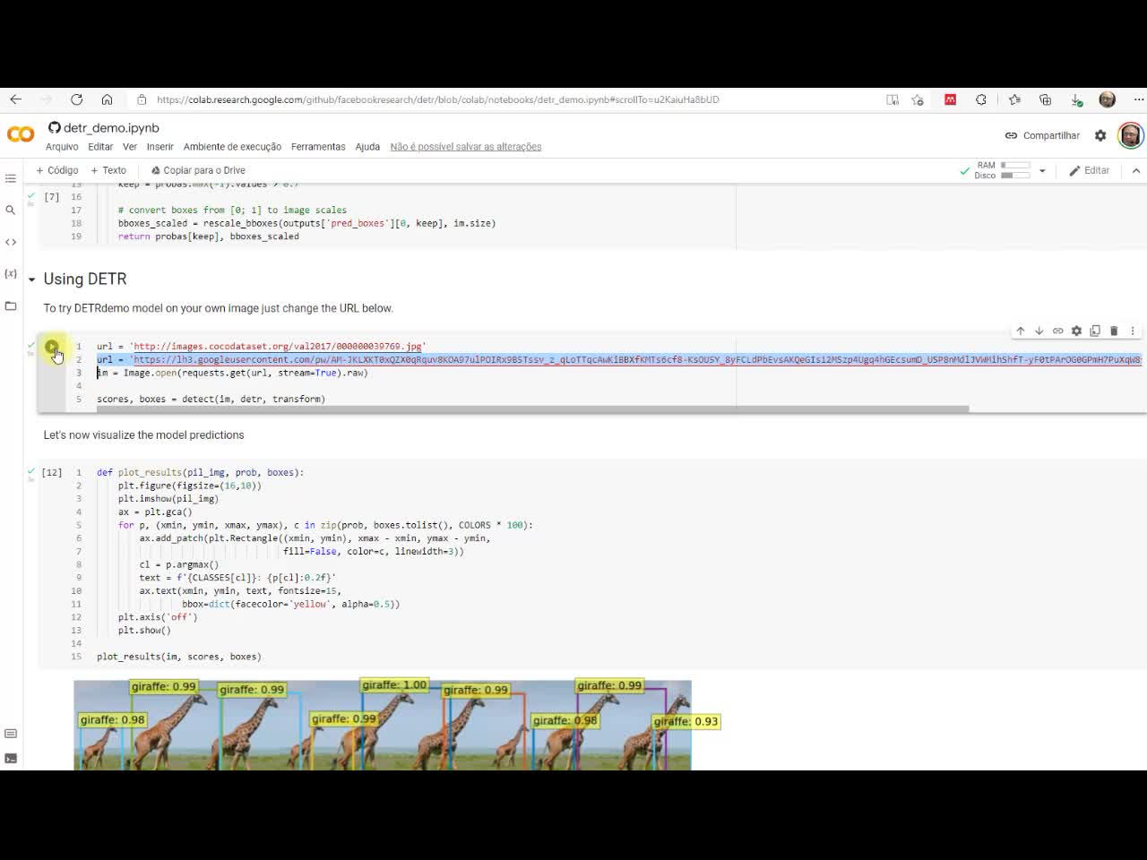Open the Arquivo menu

pyautogui.click(x=62, y=147)
